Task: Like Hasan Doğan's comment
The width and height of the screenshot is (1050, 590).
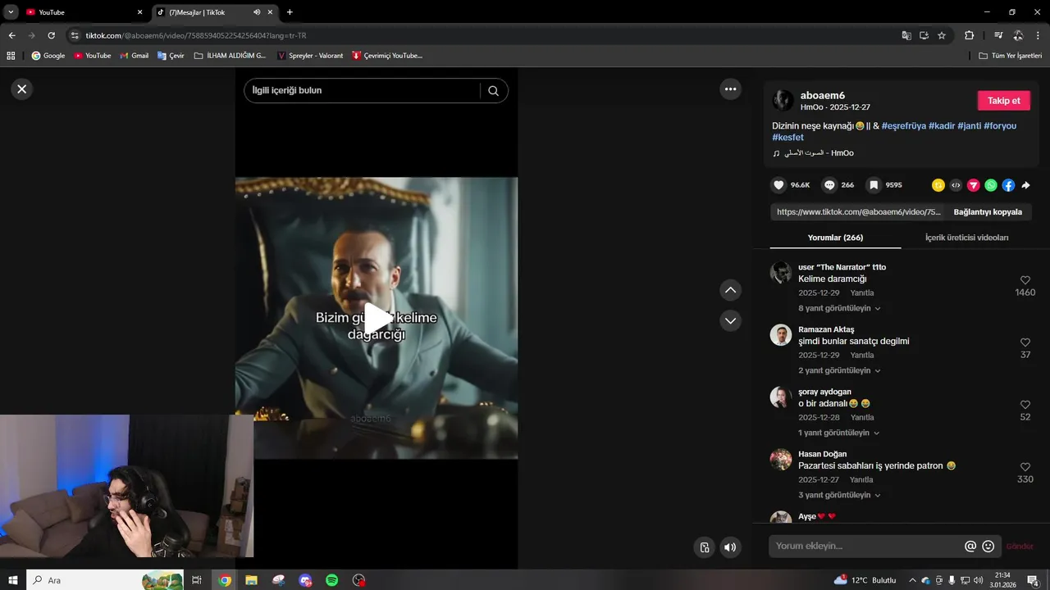Action: pos(1025,467)
